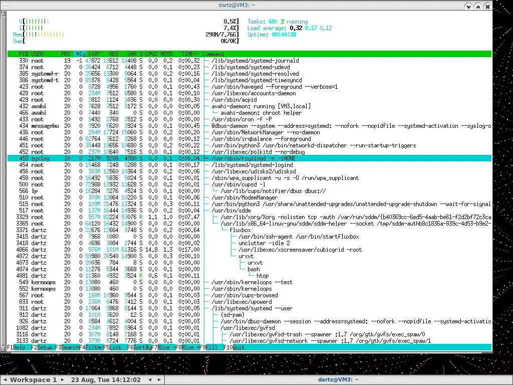Click F3 Search in the footer bar
The image size is (513, 385).
(x=67, y=347)
